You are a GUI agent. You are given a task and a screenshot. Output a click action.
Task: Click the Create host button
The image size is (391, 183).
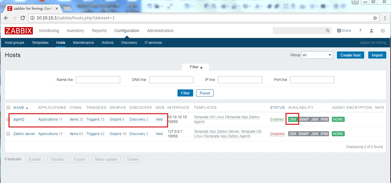(x=351, y=55)
